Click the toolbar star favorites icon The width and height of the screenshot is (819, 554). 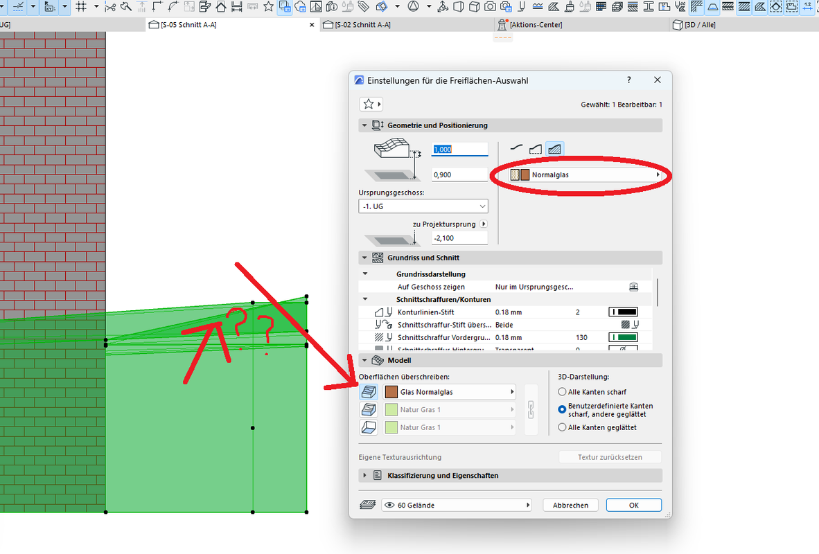click(x=268, y=7)
